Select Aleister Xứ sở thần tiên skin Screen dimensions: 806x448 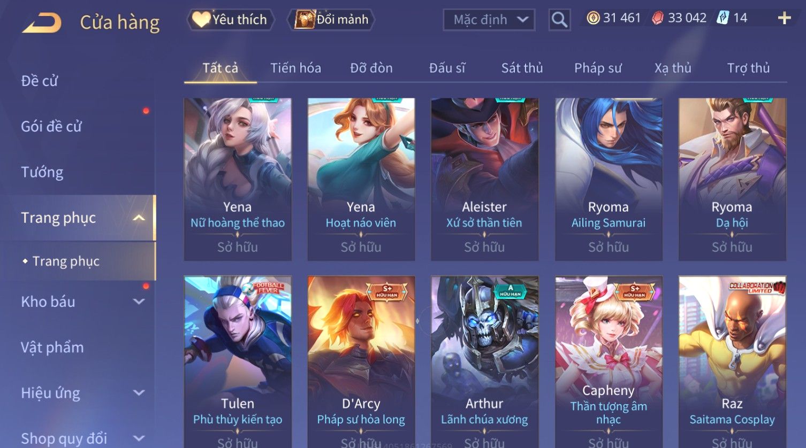pos(484,179)
